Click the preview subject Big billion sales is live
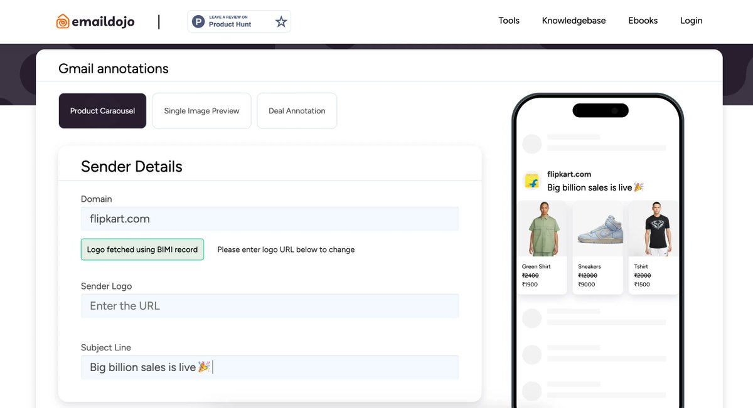This screenshot has width=753, height=408. tap(595, 187)
